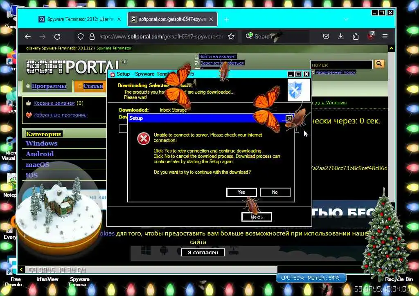419x296 pixels.
Task: Open Расширенный поиск link
Action: [x=336, y=72]
